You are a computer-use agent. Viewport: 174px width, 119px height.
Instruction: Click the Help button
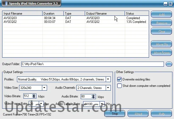click(162, 114)
